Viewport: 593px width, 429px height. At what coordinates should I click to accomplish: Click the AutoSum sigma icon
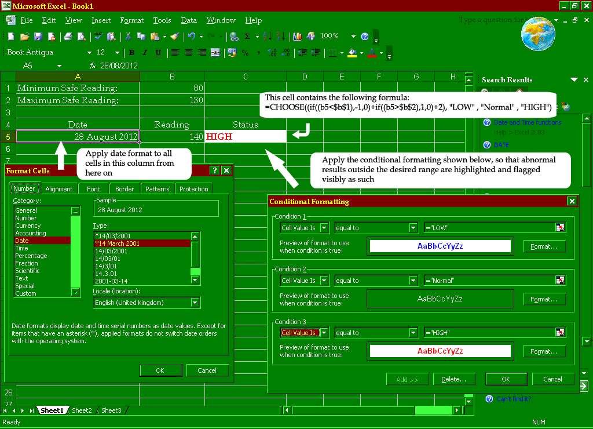click(x=248, y=37)
